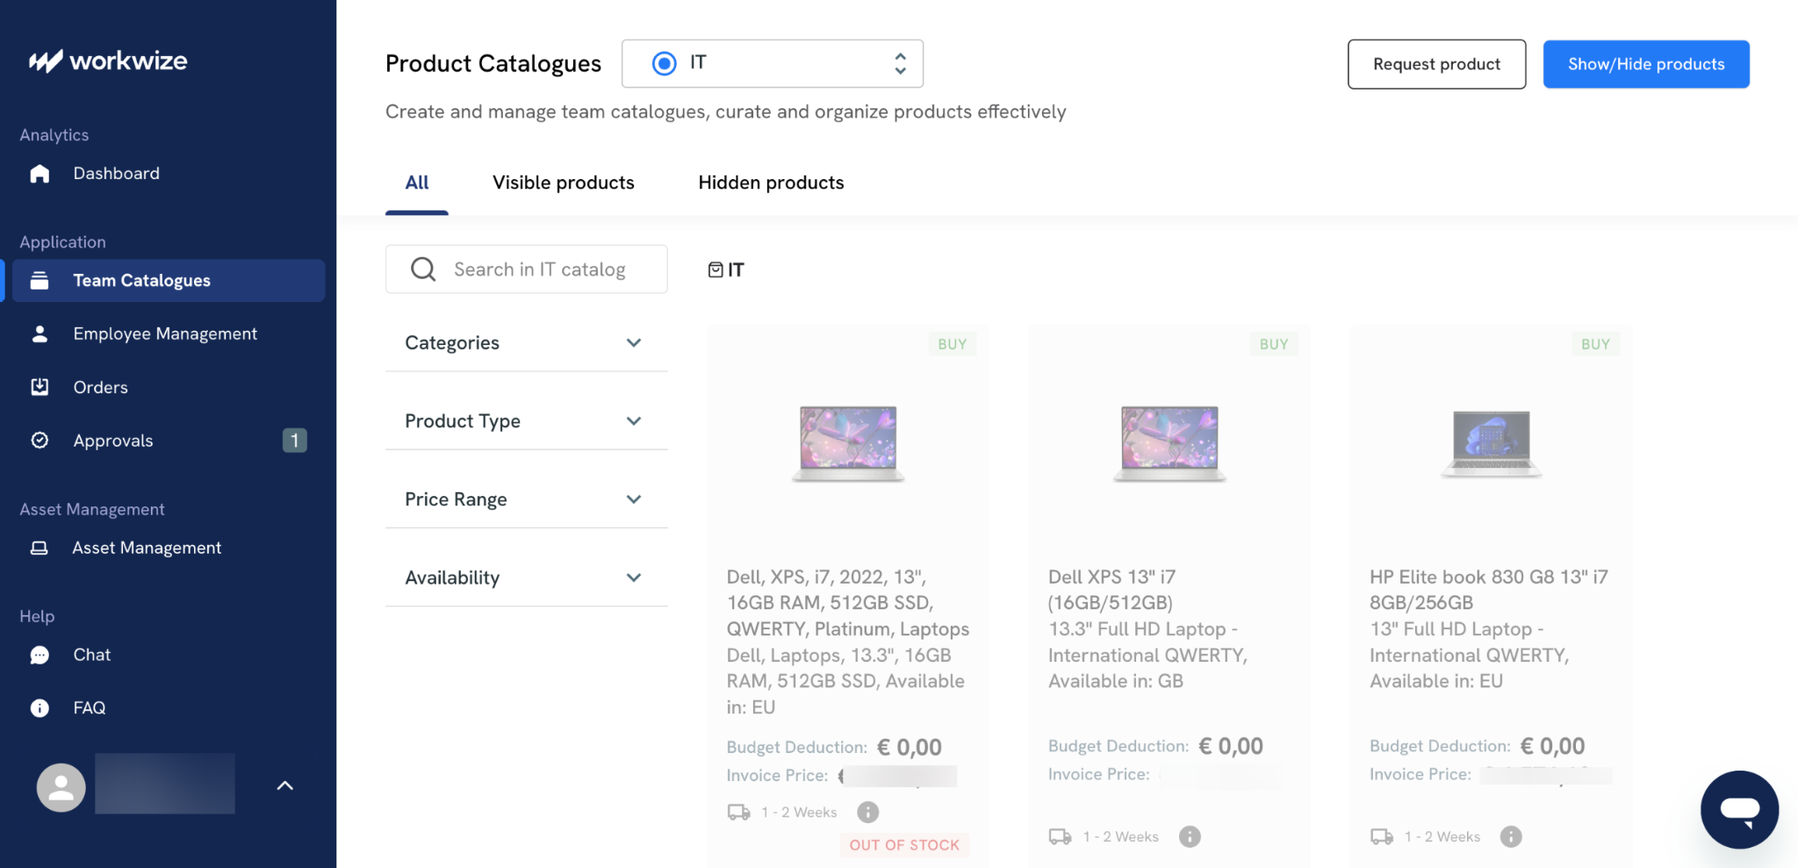Open the floating chat widget button

click(x=1739, y=809)
